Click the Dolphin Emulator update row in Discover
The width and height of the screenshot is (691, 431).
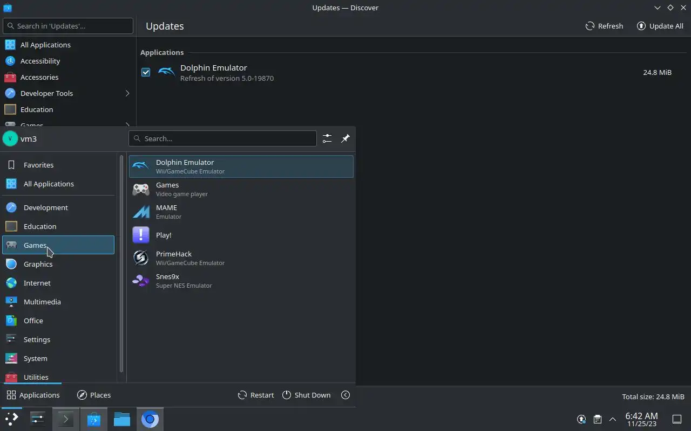pos(414,73)
